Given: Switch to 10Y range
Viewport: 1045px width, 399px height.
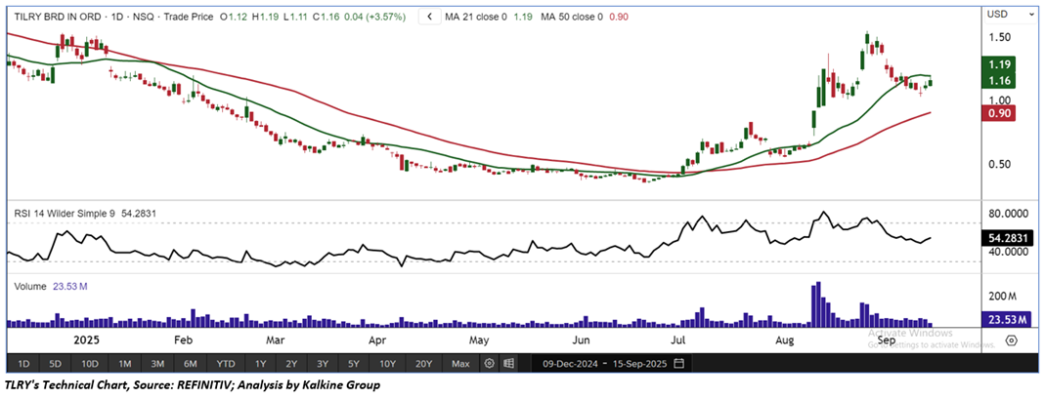Looking at the screenshot, I should [388, 364].
